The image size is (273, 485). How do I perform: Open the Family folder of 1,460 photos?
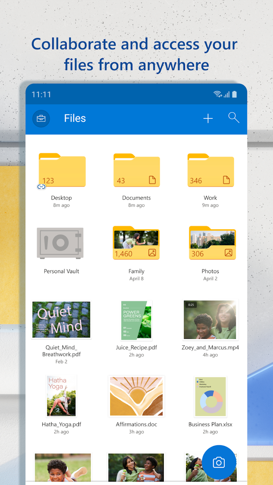(136, 243)
